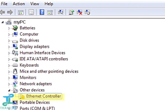Screen dimensions: 165x110
Task: Click Update Driver Software toolbar icon
Action: (72, 12)
